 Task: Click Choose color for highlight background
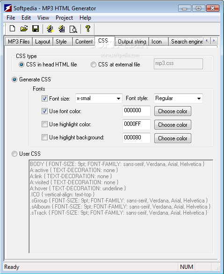pos(173,138)
